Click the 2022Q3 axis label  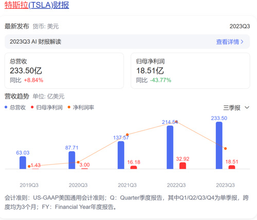[x=176, y=185]
